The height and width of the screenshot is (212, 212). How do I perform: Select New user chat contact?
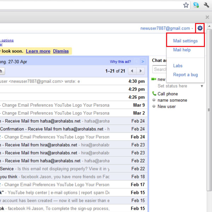tap(166, 107)
